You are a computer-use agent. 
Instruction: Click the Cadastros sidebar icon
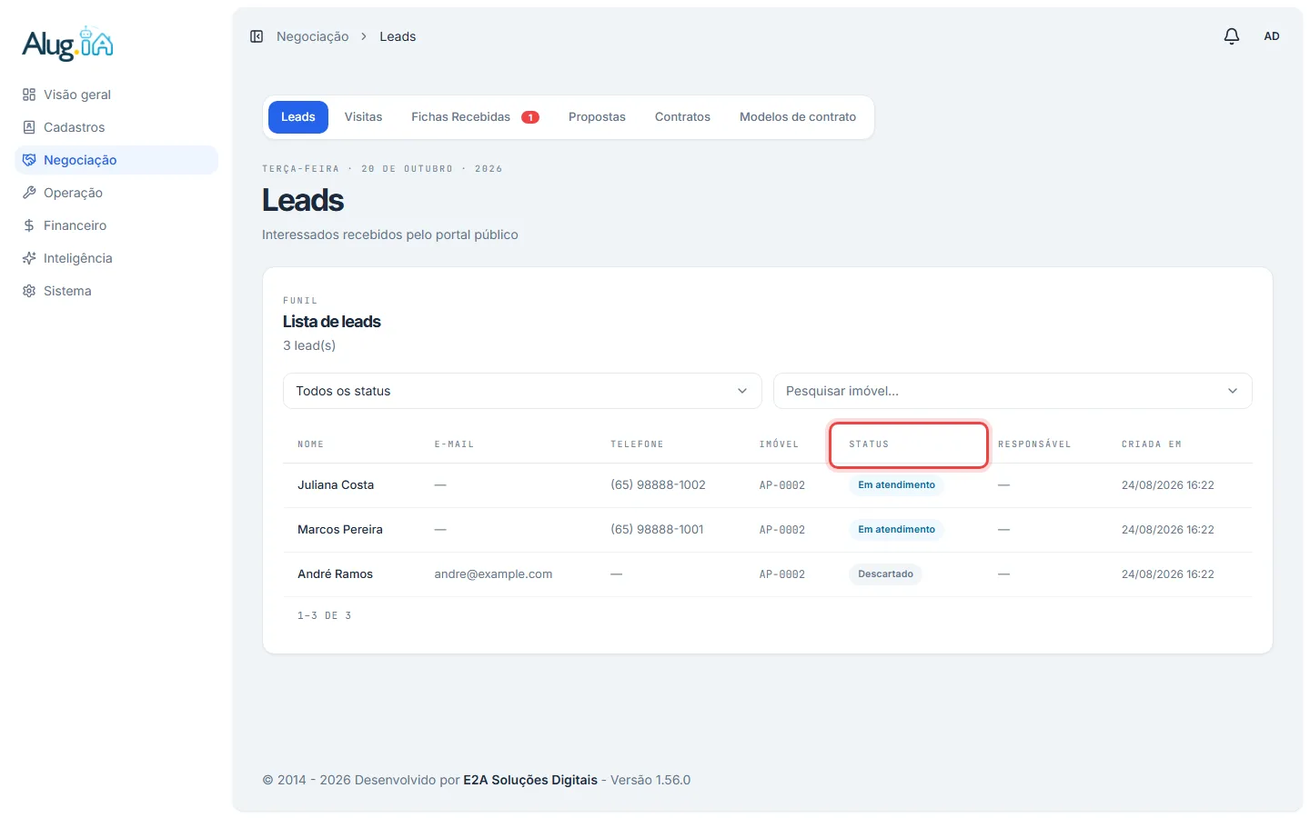(29, 127)
